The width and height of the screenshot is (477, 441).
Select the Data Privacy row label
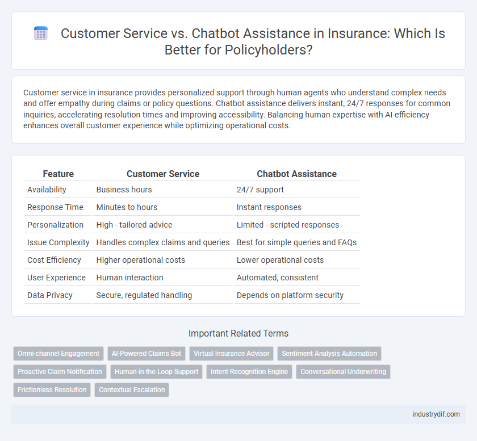tap(50, 295)
